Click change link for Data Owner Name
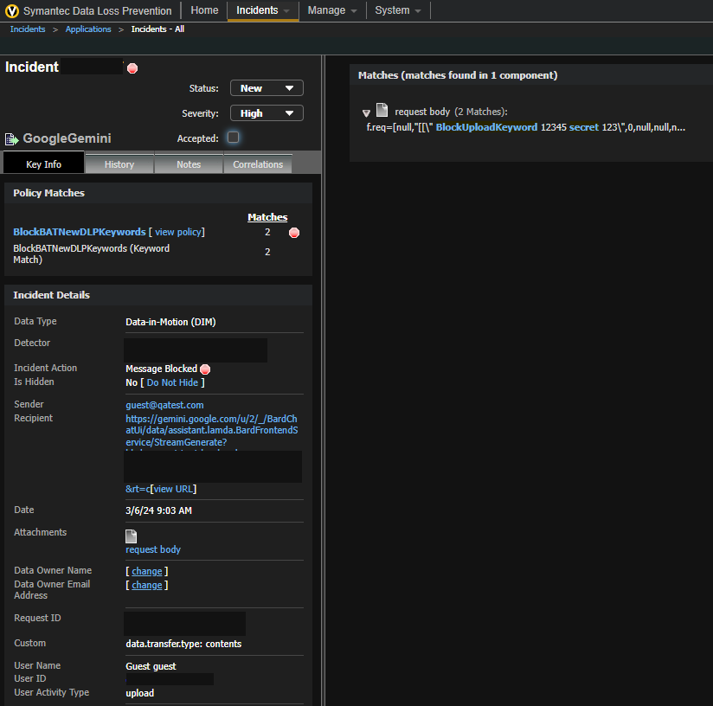This screenshot has width=713, height=706. (146, 571)
